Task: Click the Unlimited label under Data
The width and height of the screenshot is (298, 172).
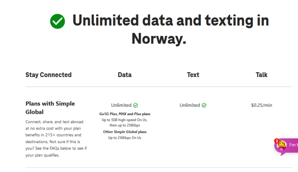Action: point(121,105)
